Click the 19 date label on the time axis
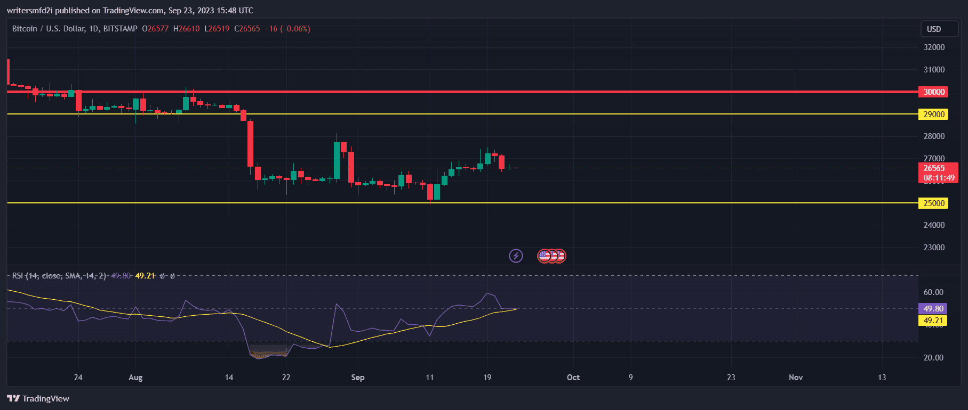 point(487,378)
